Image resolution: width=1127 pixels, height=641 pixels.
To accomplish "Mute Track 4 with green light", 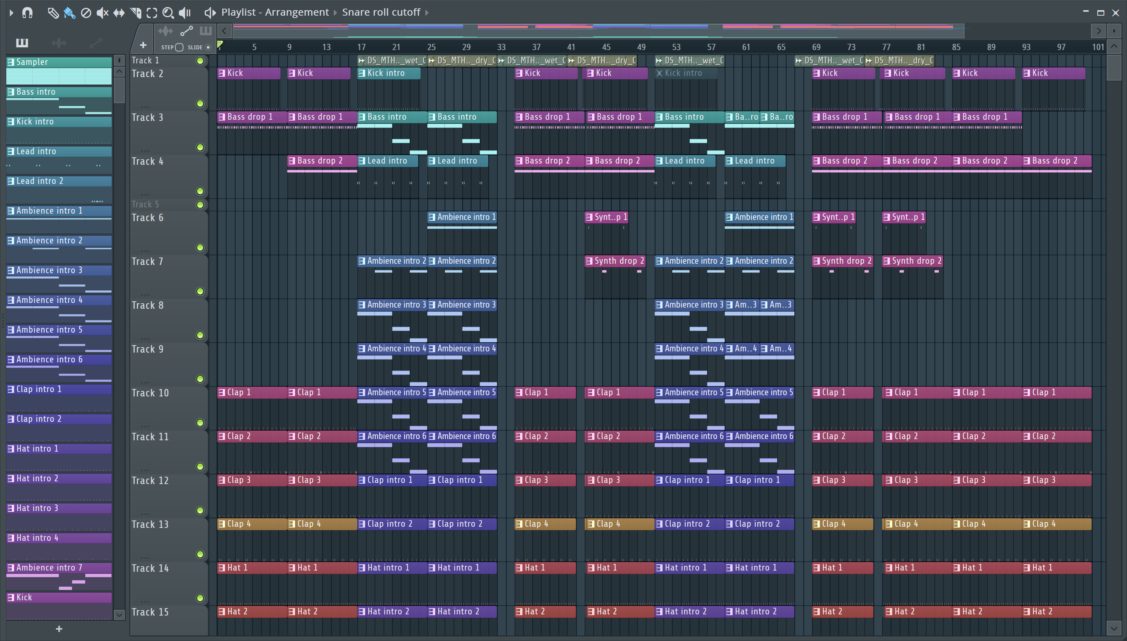I will (x=200, y=191).
